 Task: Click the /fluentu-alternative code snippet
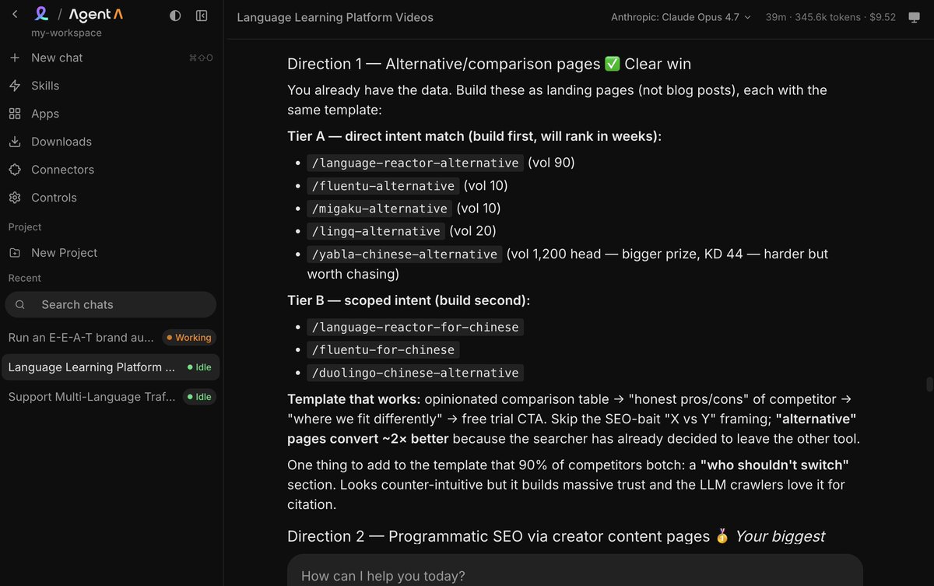383,186
